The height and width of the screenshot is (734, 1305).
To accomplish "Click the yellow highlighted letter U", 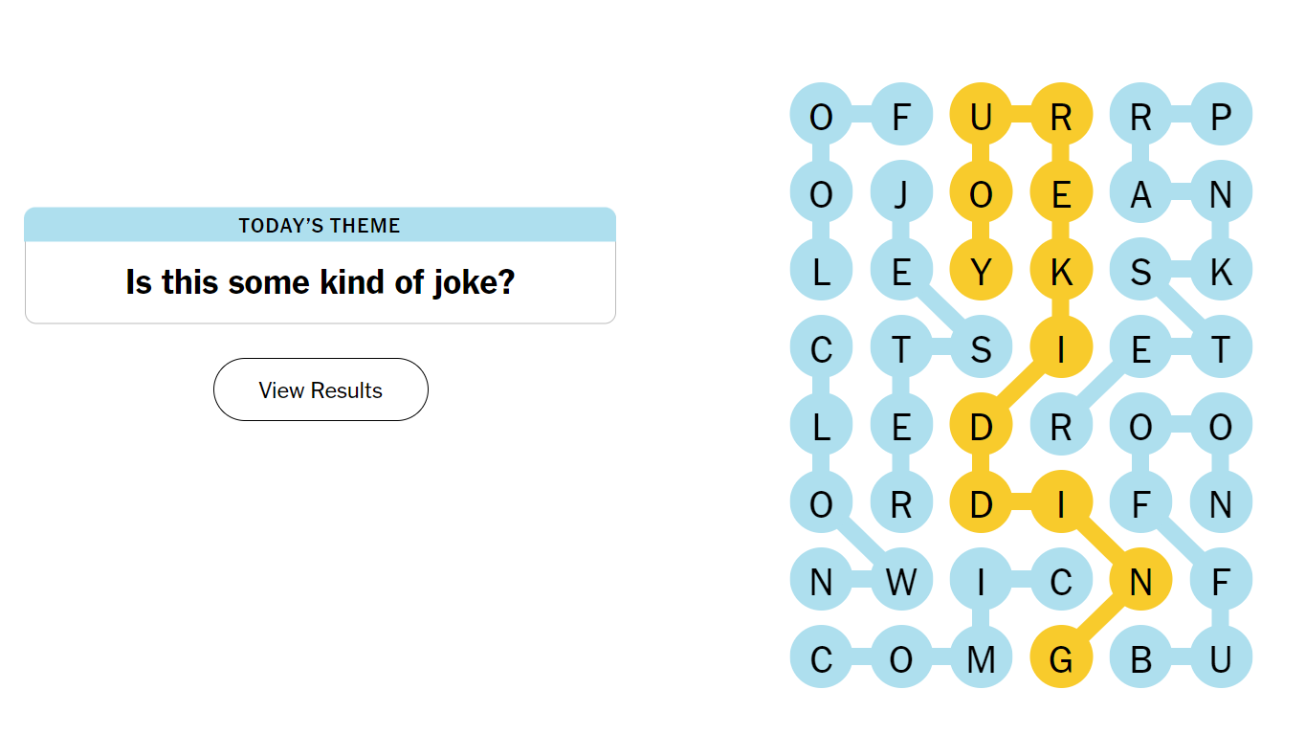I will (x=981, y=117).
